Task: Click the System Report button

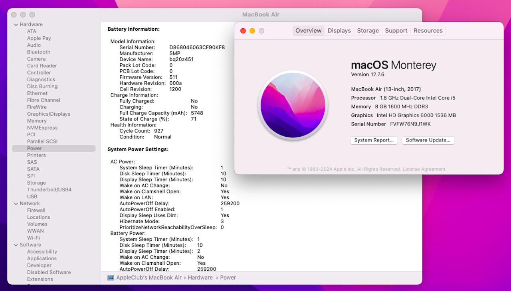Action: pyautogui.click(x=374, y=140)
